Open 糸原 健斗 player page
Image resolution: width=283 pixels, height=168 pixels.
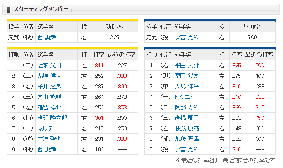coord(50,76)
